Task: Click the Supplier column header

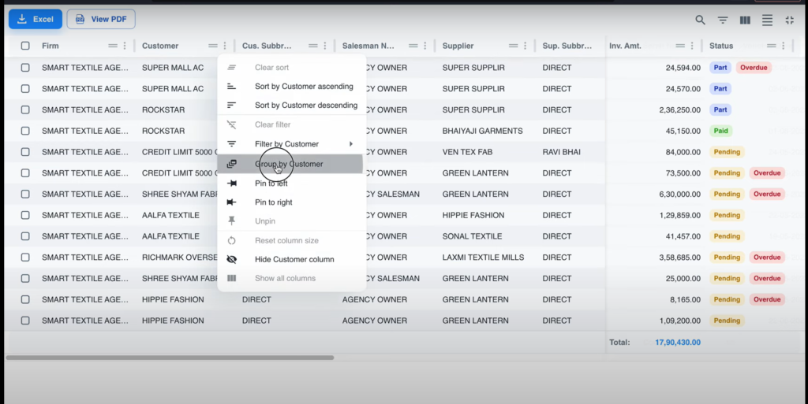Action: (458, 46)
